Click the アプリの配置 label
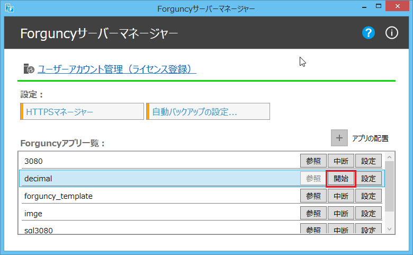The height and width of the screenshot is (255, 413). 370,138
